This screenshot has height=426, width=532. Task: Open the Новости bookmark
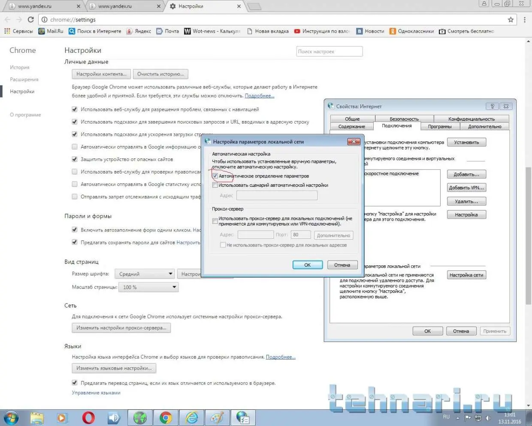pyautogui.click(x=370, y=31)
